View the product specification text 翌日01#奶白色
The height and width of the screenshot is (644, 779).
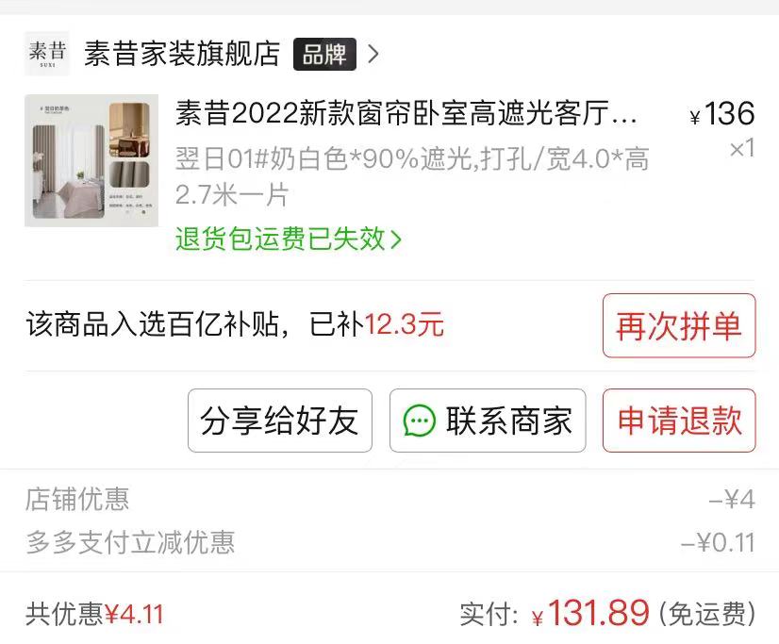(412, 176)
